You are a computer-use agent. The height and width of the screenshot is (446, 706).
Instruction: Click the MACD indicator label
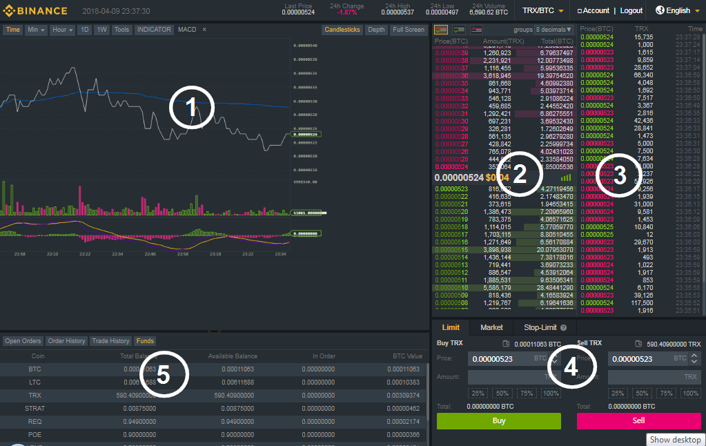(187, 29)
